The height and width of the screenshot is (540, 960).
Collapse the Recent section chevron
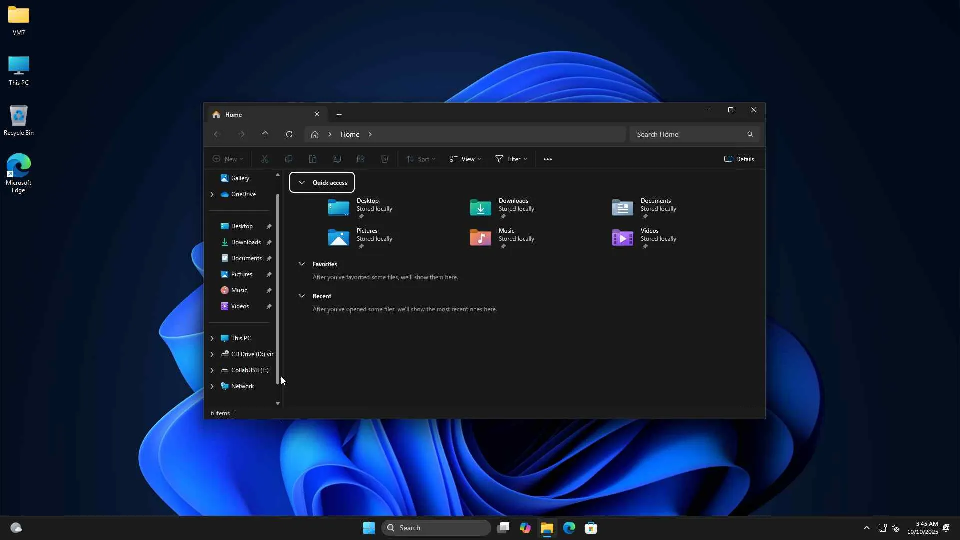click(x=302, y=296)
